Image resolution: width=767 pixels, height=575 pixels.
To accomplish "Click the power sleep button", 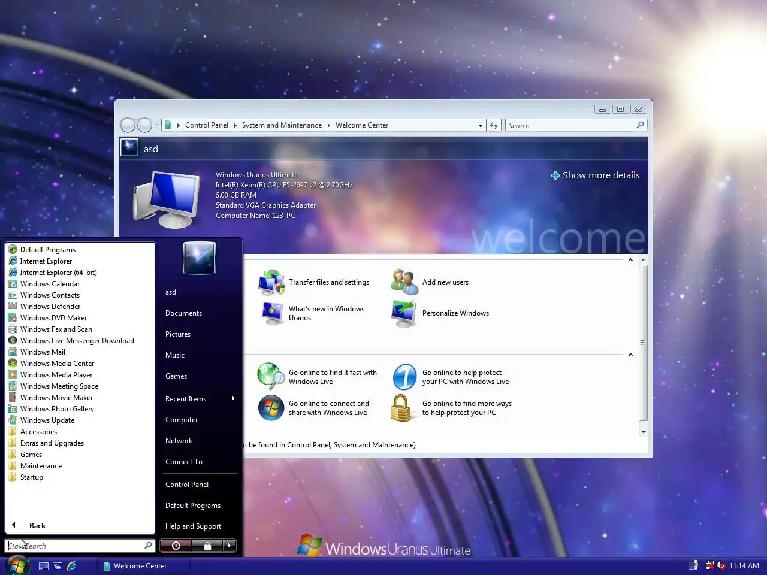I will click(176, 546).
